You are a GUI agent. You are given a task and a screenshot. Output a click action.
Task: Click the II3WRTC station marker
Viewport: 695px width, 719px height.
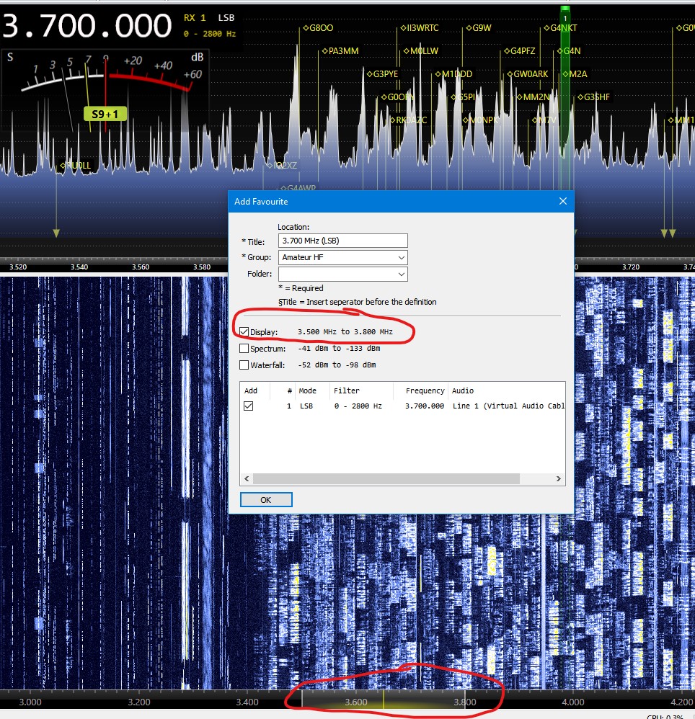[x=422, y=28]
